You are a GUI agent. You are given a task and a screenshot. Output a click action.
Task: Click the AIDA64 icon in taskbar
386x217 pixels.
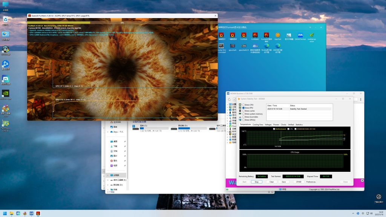pos(31,213)
